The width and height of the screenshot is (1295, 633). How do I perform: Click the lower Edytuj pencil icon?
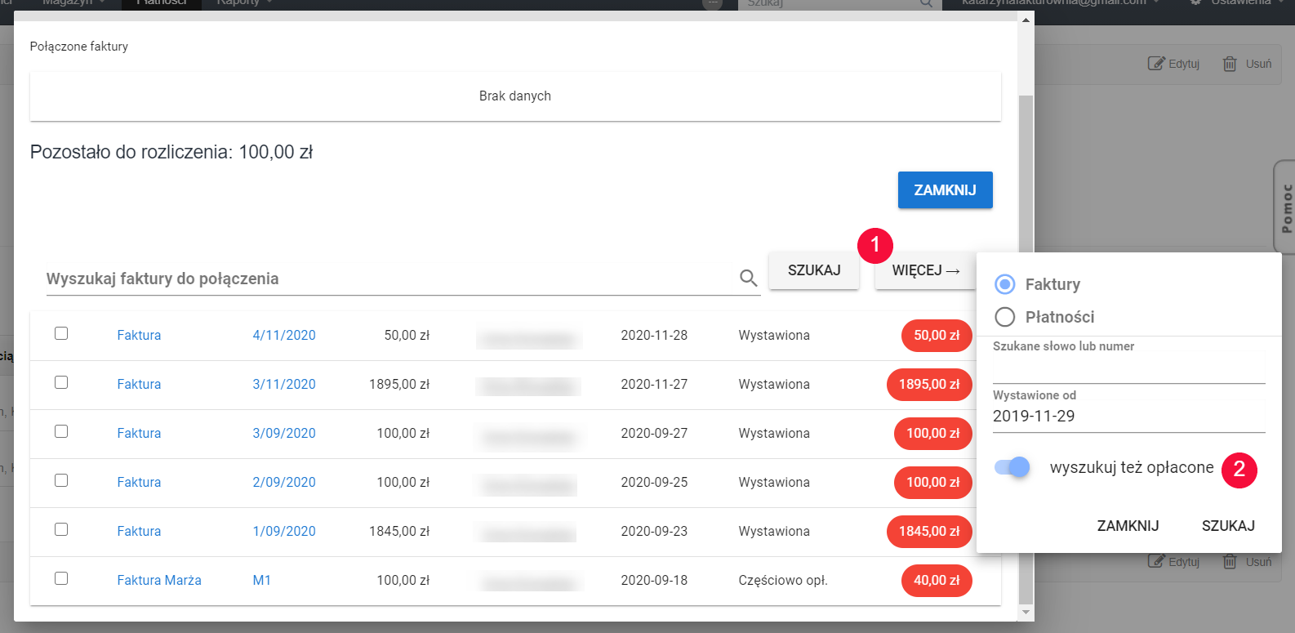click(x=1155, y=562)
